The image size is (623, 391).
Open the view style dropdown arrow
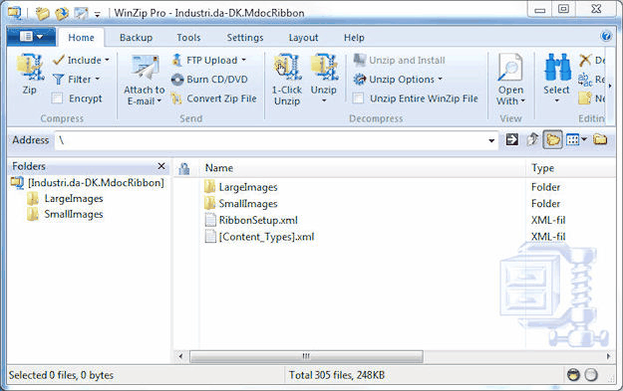tap(584, 139)
